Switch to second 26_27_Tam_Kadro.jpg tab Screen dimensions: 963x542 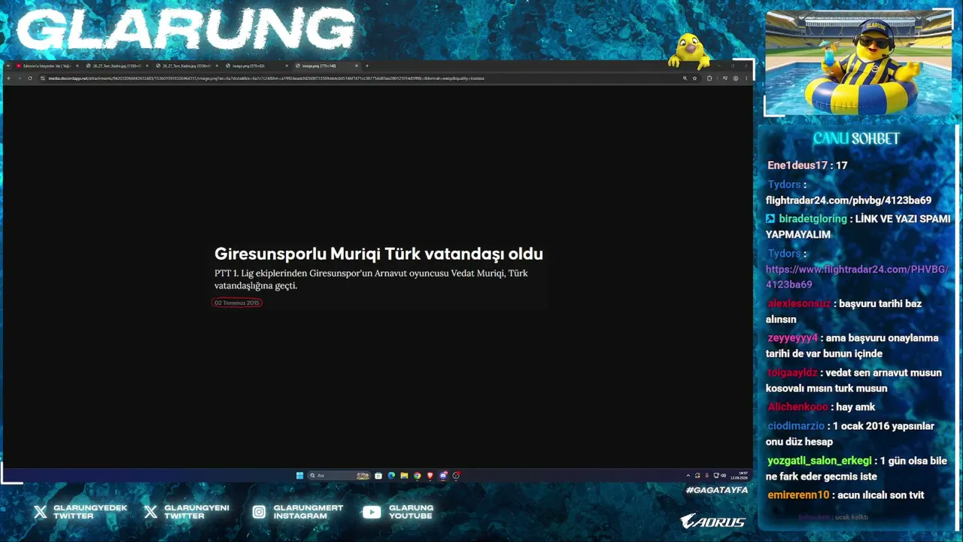coord(187,66)
